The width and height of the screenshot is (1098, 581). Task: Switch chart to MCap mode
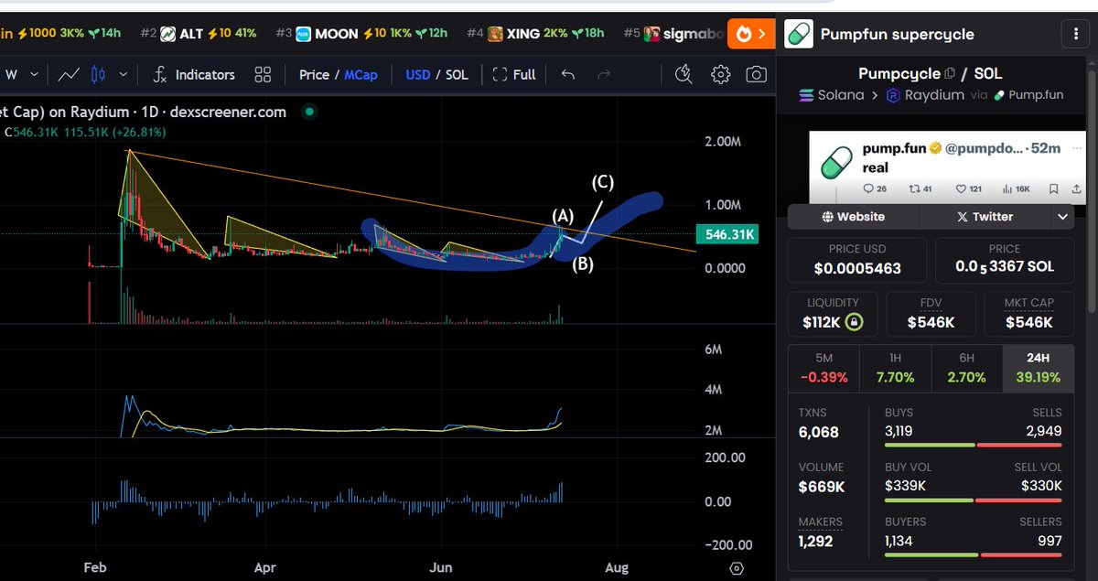(361, 74)
